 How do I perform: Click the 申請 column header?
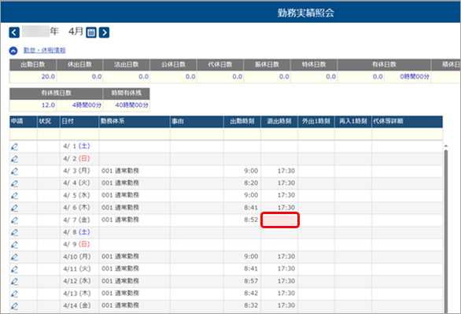(24, 121)
